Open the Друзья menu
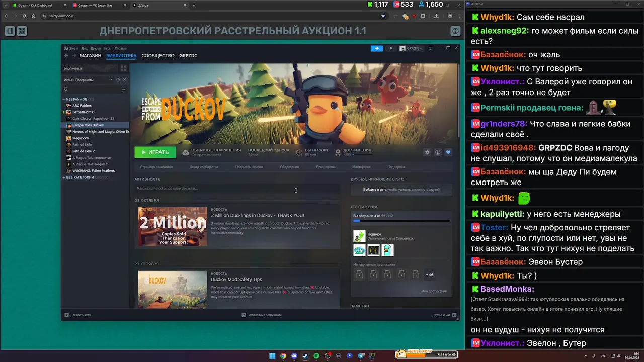This screenshot has height=362, width=644. pos(96,48)
